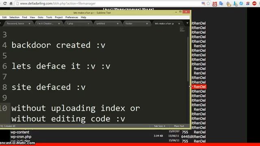Close the untitled tab
Image resolution: width=260 pixels, height=146 pixels.
pos(118,24)
